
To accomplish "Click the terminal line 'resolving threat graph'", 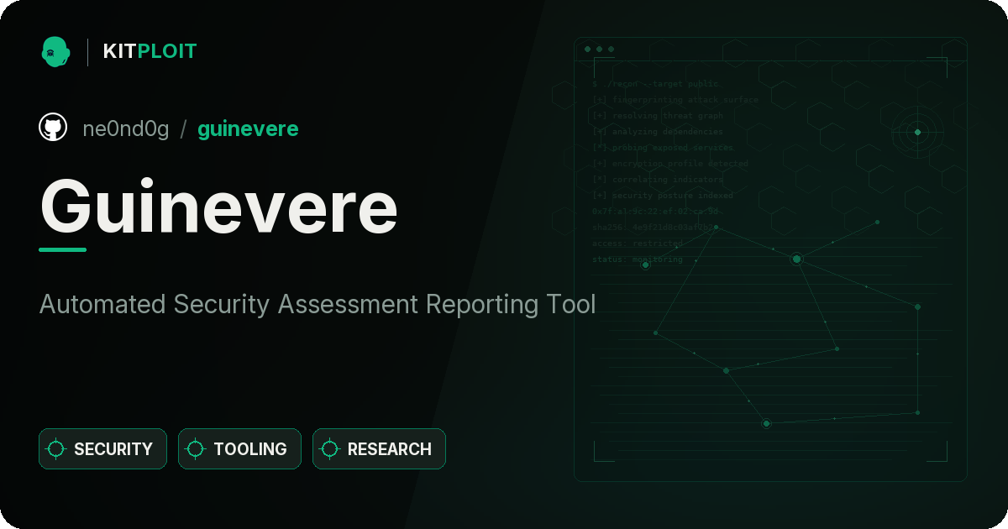I will click(658, 116).
